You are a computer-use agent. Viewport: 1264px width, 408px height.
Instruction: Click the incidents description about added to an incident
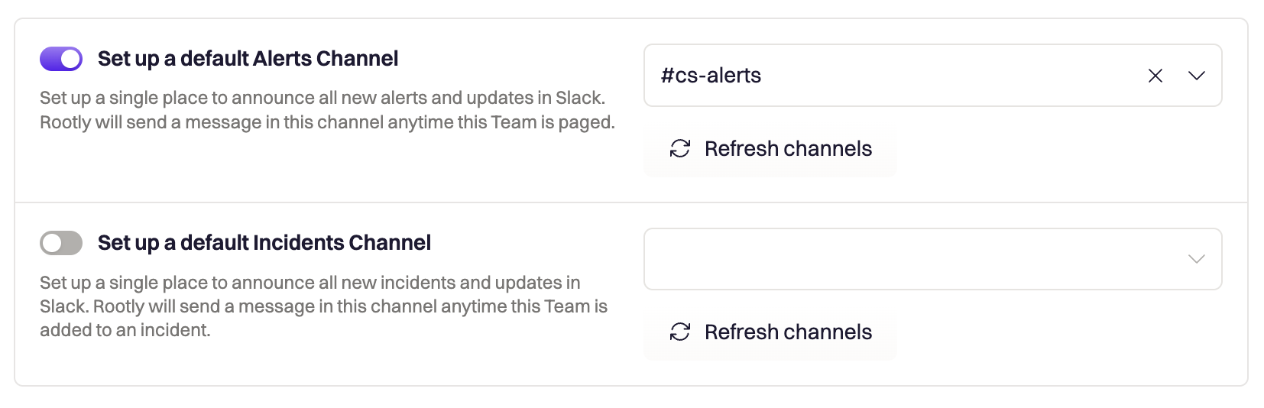point(323,306)
